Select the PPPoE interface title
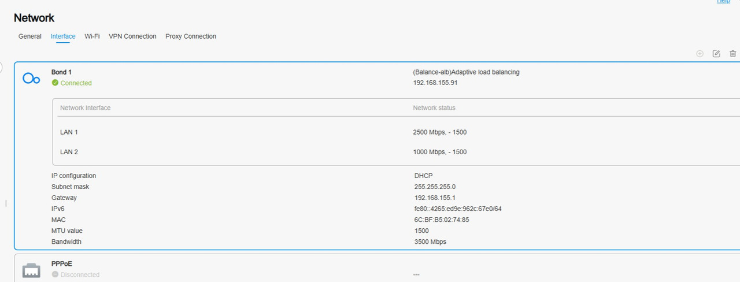Image resolution: width=740 pixels, height=282 pixels. pyautogui.click(x=62, y=264)
